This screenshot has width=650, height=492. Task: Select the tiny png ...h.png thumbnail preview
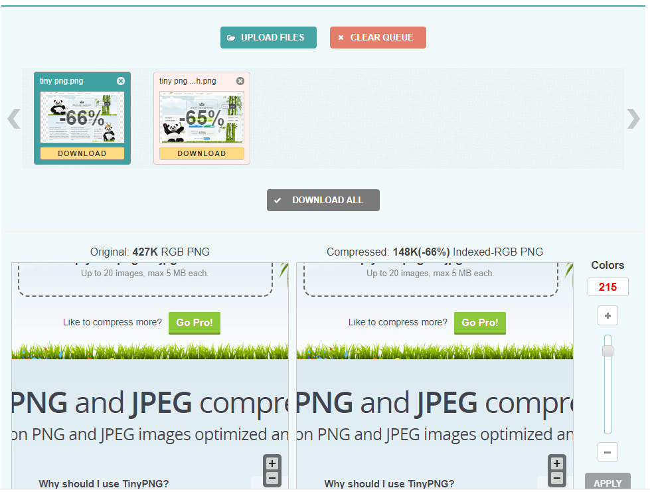[202, 118]
